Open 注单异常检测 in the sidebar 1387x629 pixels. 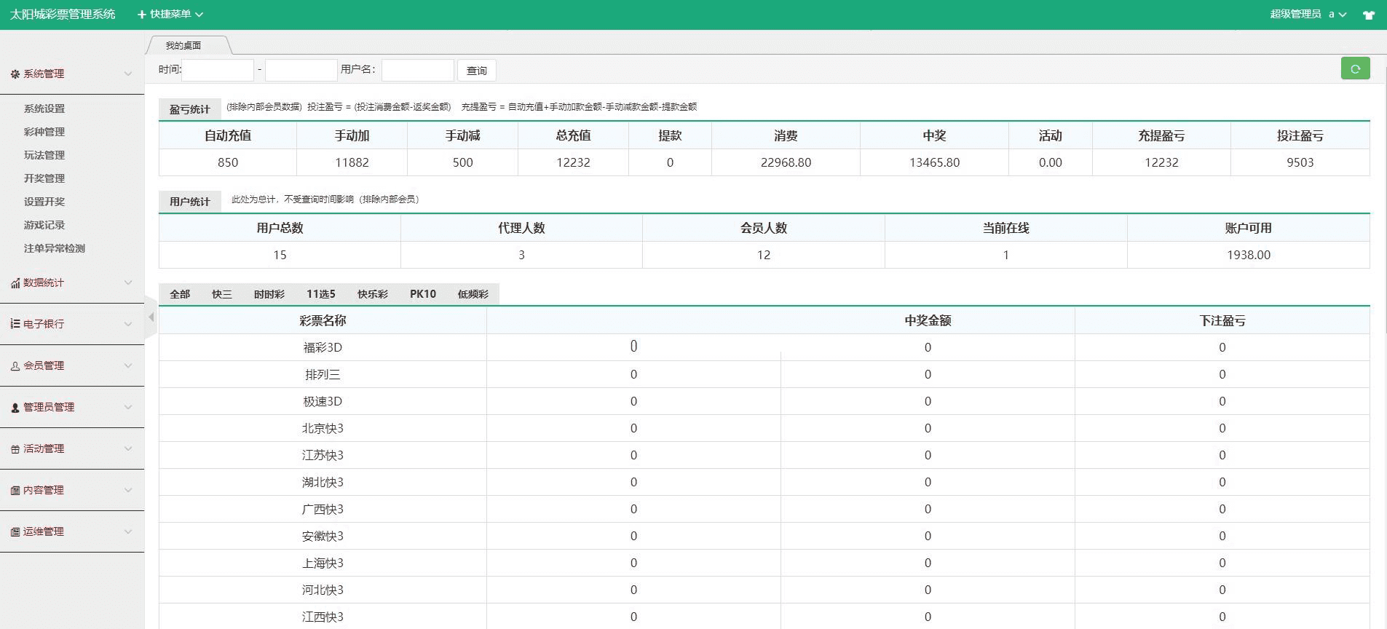55,248
